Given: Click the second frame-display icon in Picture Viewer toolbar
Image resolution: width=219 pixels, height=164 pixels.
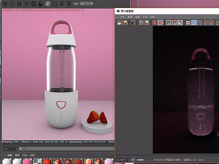Looking at the screenshot, I should [174, 23].
